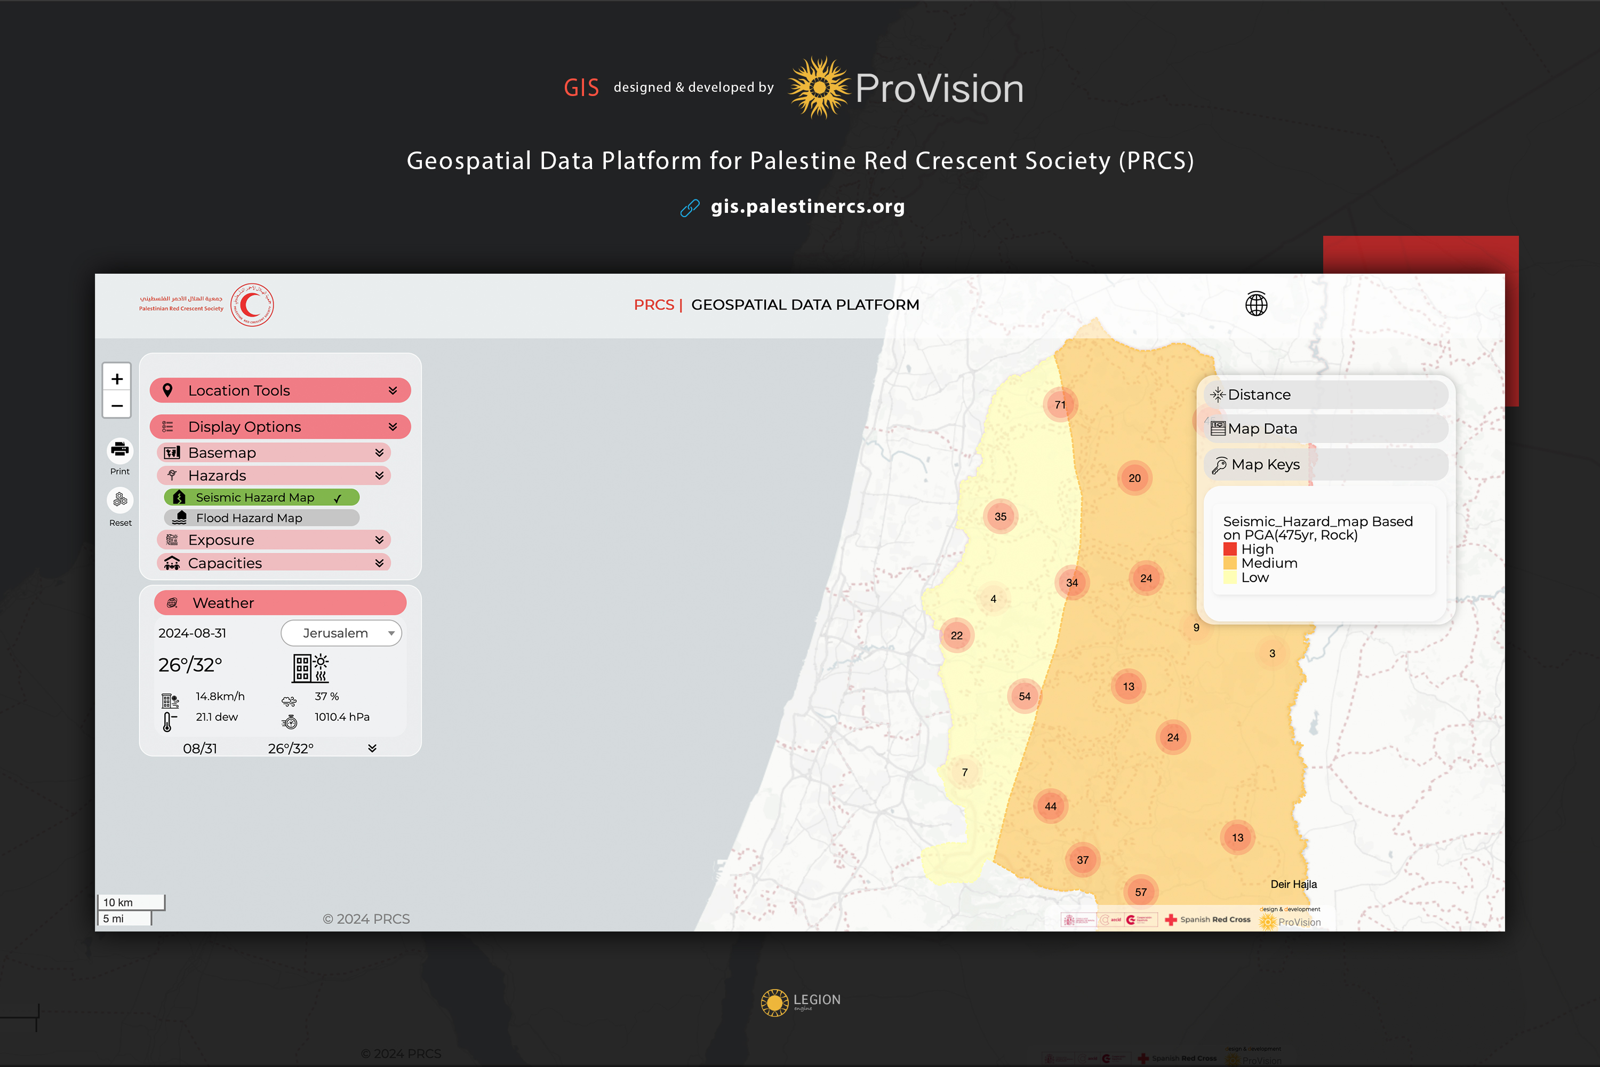The width and height of the screenshot is (1600, 1067).
Task: Click the Distance measurement tool icon
Action: [1217, 395]
